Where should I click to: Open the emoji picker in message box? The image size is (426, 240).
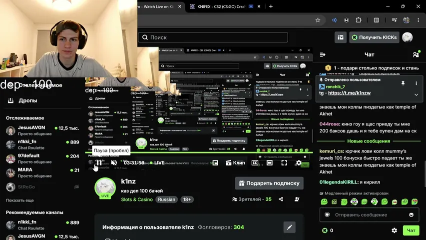(x=412, y=214)
